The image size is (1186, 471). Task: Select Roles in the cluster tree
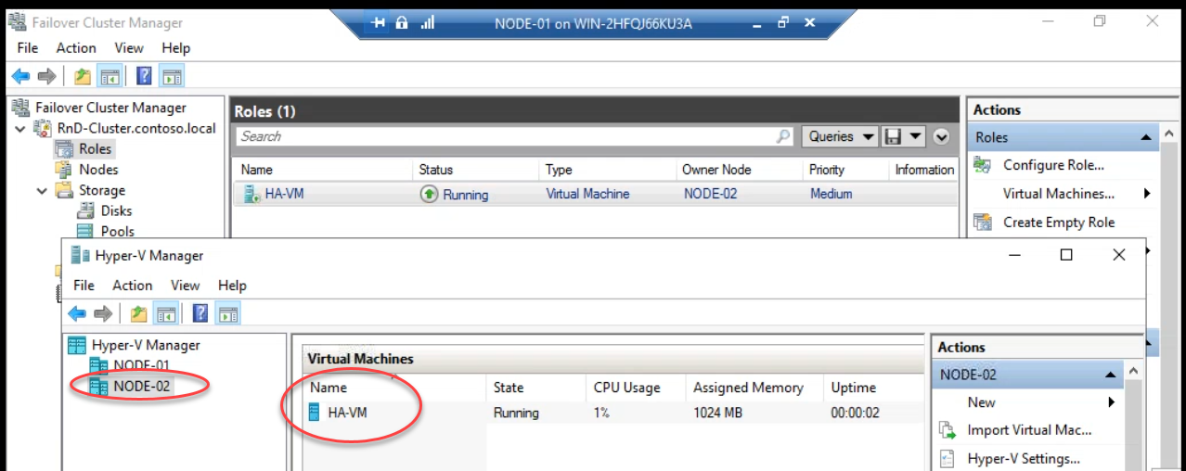point(95,148)
